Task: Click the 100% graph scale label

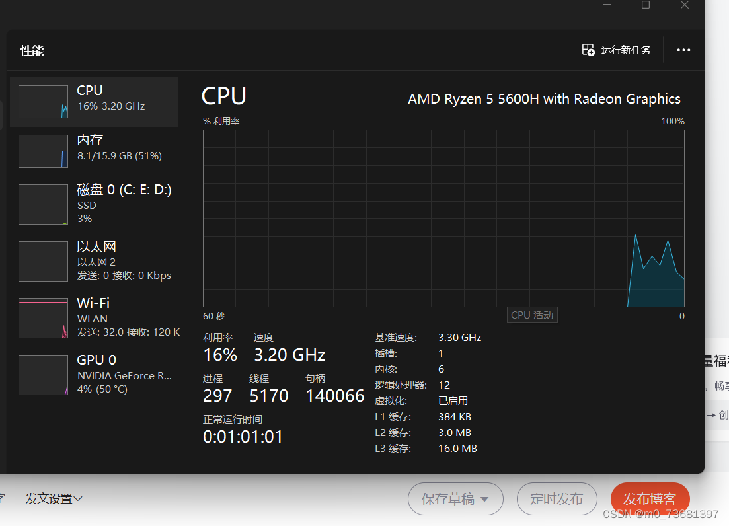Action: click(x=673, y=121)
